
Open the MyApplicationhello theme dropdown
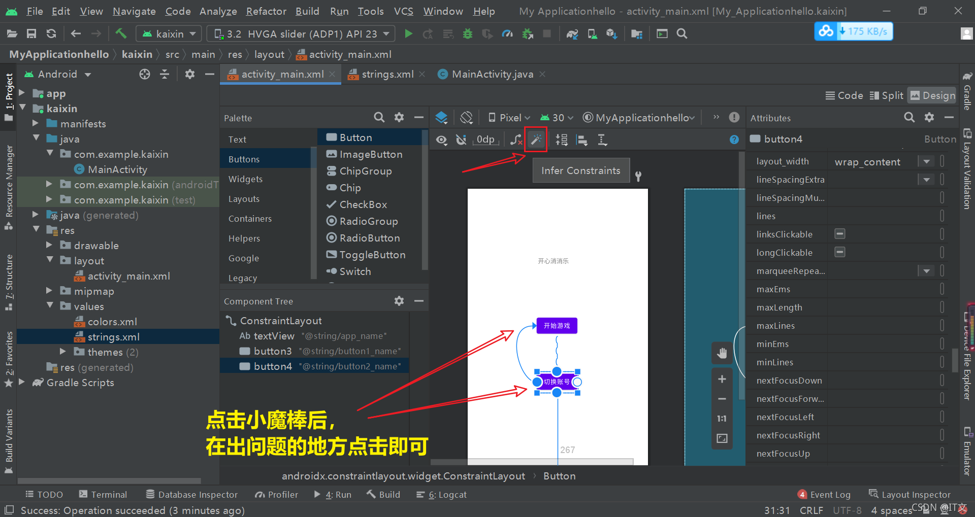[x=639, y=118]
